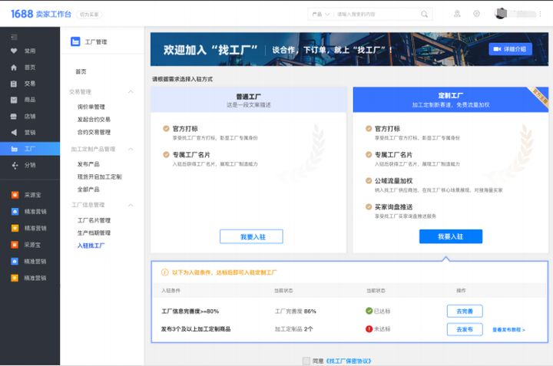
Task: Open 工厂名片管理 in the submenu
Action: click(94, 220)
